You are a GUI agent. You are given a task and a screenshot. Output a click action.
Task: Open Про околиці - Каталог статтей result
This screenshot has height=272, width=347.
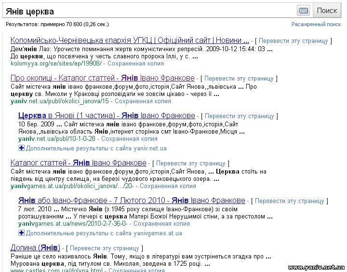pos(102,78)
